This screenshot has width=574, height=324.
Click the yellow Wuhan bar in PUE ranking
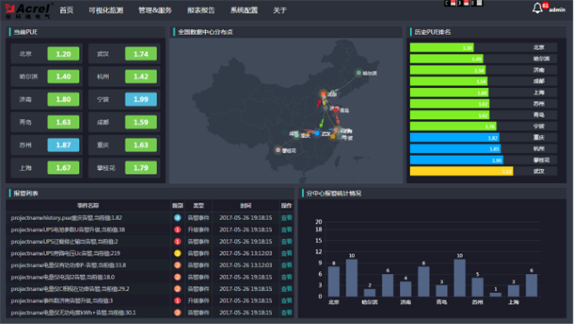[461, 171]
